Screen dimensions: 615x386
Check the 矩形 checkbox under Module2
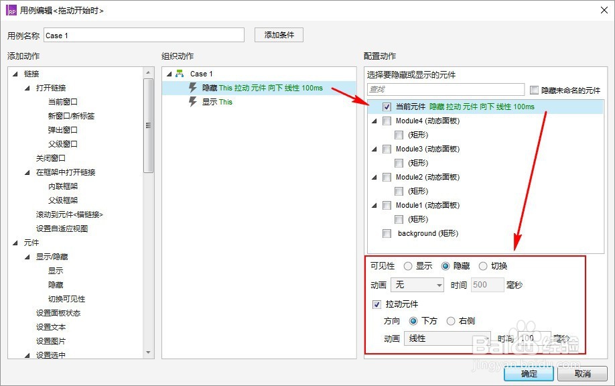[399, 191]
